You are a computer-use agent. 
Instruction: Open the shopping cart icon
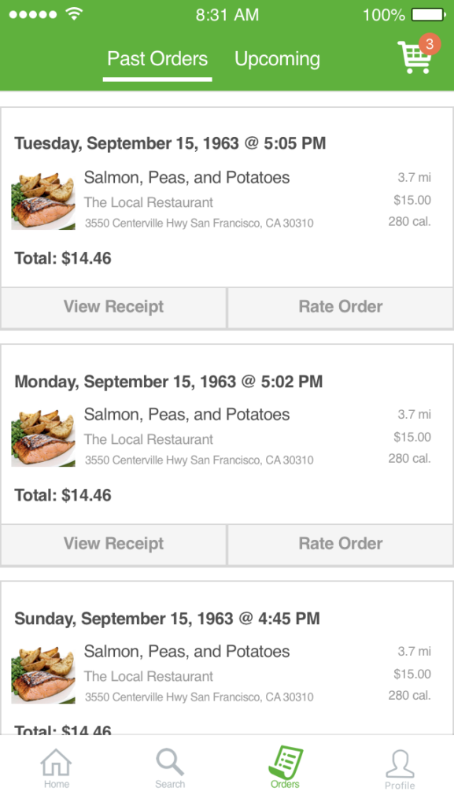414,57
